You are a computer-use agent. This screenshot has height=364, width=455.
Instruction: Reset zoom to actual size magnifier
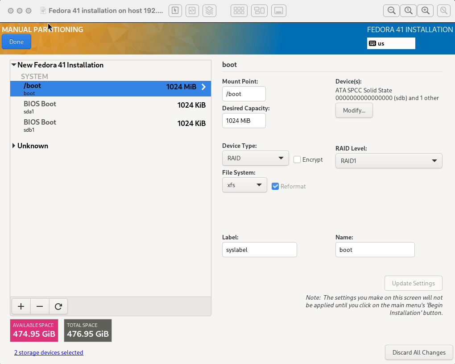click(408, 11)
